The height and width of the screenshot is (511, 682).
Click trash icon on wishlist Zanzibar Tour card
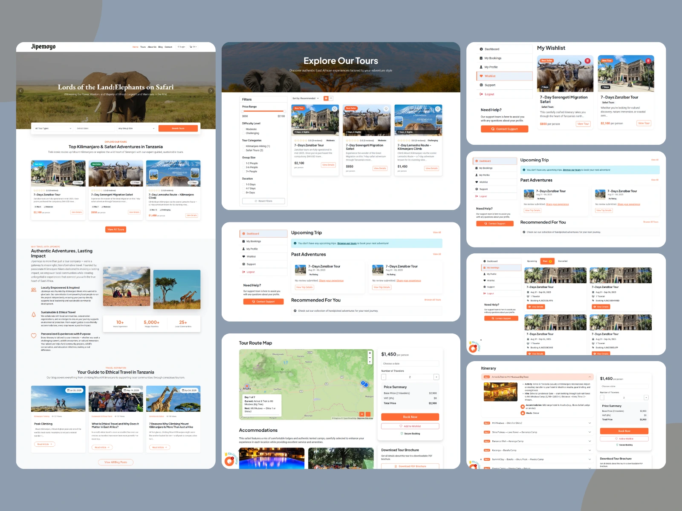[x=648, y=61]
